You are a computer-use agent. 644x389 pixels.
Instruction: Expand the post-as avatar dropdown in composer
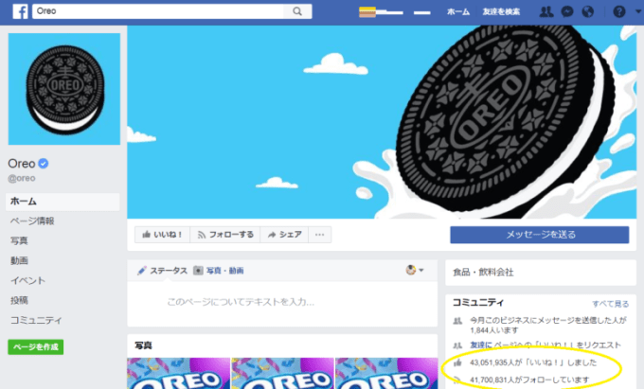[415, 270]
